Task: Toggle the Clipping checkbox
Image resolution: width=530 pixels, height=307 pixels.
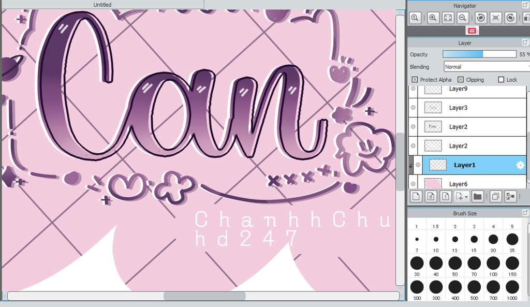Action: pos(460,79)
